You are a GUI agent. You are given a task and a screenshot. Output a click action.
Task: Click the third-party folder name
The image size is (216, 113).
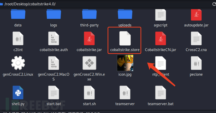point(90,25)
